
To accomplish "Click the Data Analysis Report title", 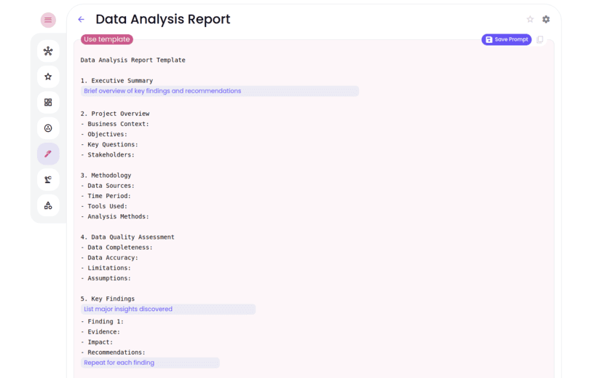I will (163, 20).
